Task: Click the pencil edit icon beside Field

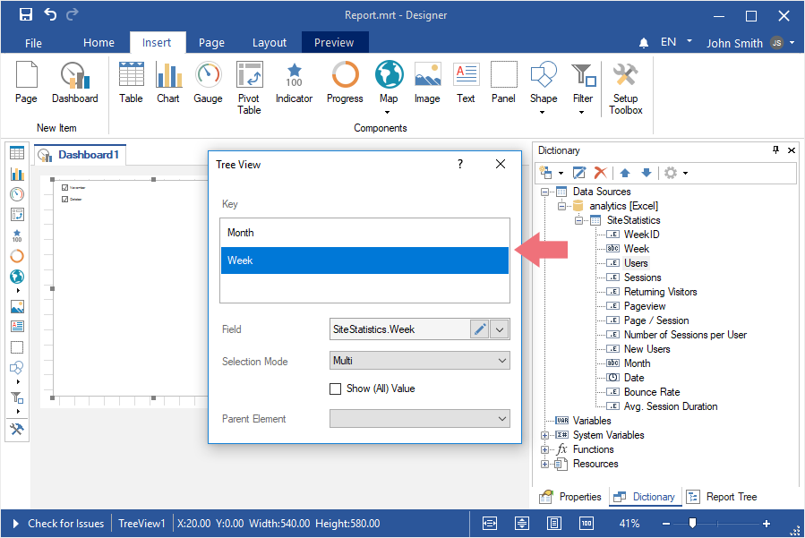Action: coord(480,329)
